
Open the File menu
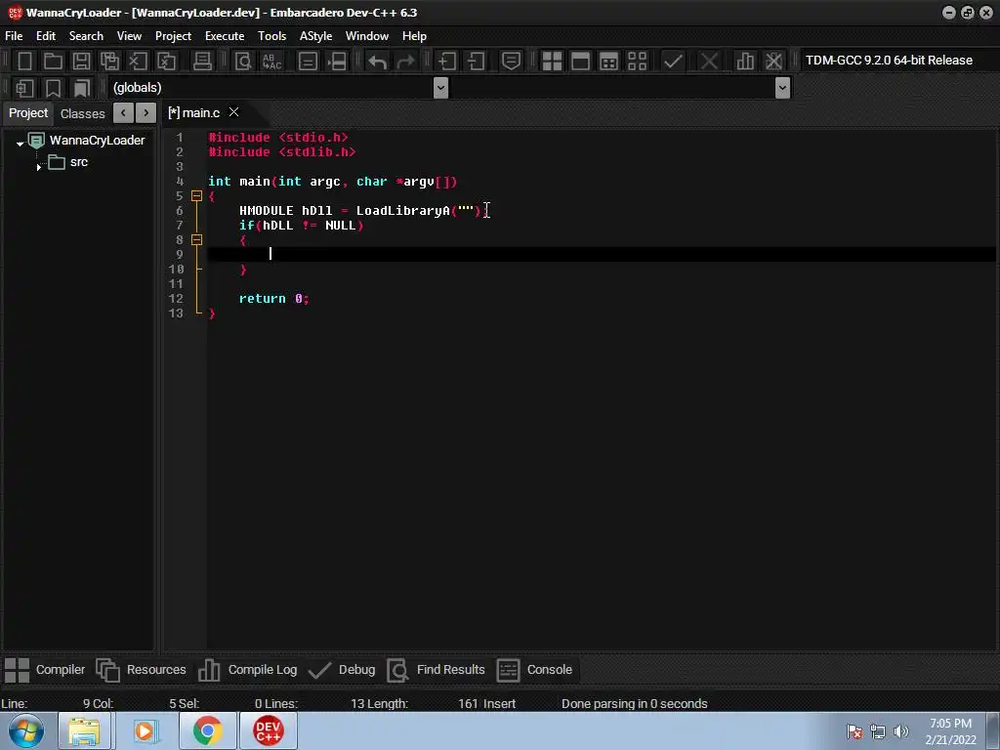pos(14,36)
